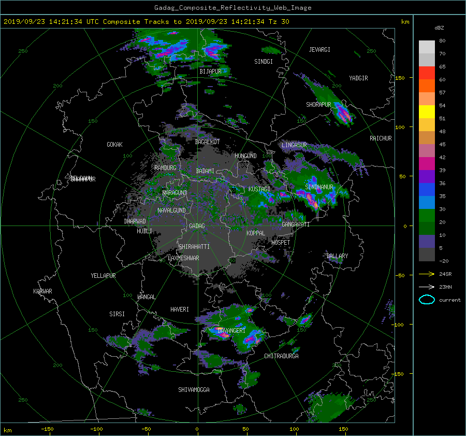Click the RAMDURG label

165,168
